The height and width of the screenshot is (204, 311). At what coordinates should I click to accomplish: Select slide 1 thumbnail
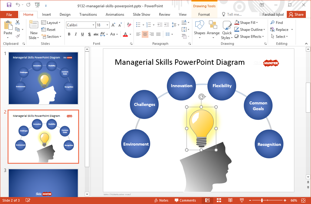(x=43, y=78)
